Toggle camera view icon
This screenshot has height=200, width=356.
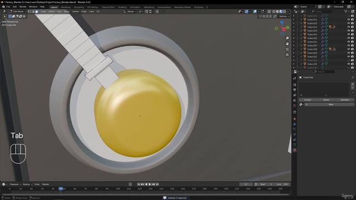pos(287,49)
